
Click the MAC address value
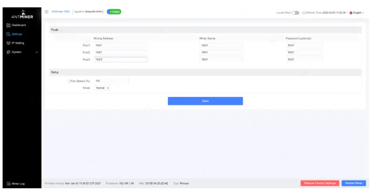pos(157,184)
